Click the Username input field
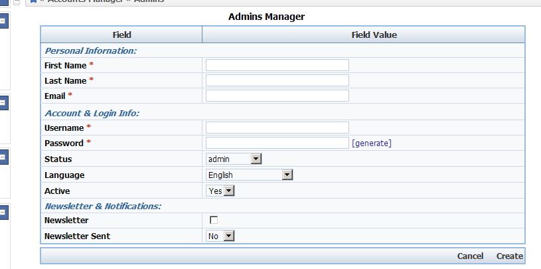This screenshot has height=269, width=541. pyautogui.click(x=277, y=128)
